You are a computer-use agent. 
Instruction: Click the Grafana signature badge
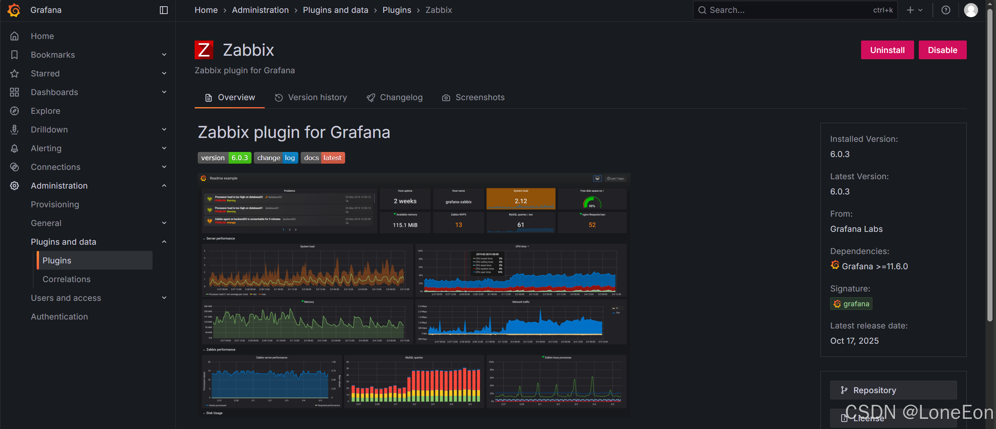tap(851, 304)
